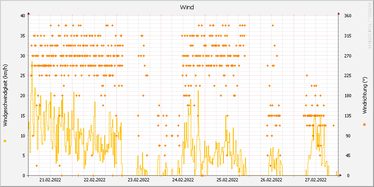
Task: Click the left axis value 15
Action: [x=22, y=115]
